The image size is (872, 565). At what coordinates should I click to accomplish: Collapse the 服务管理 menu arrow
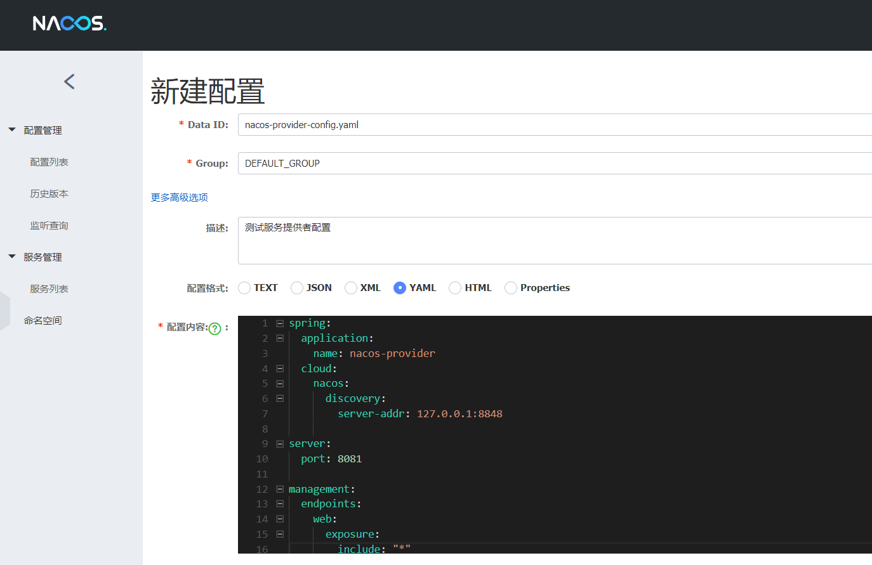coord(12,256)
